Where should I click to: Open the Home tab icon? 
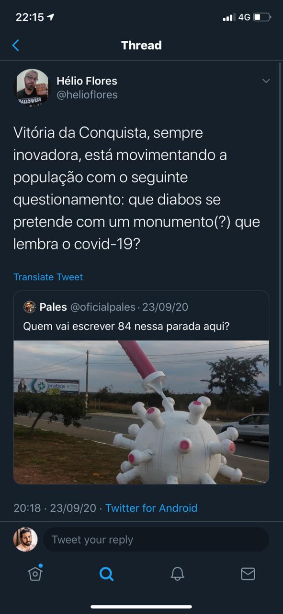[x=35, y=573]
